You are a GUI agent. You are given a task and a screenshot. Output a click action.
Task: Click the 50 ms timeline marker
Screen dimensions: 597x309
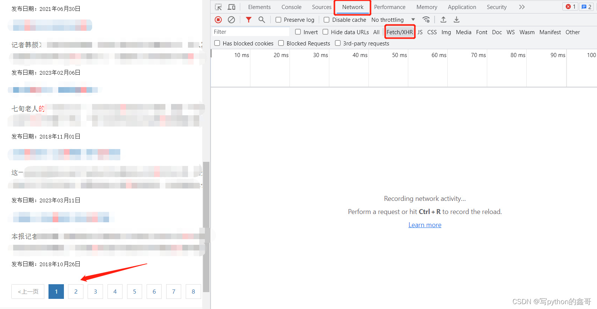tap(399, 55)
